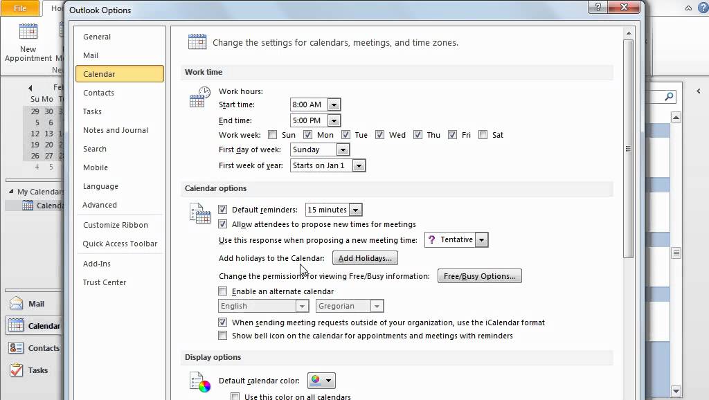709x400 pixels.
Task: Collapse My Calendars group expander
Action: 11,191
